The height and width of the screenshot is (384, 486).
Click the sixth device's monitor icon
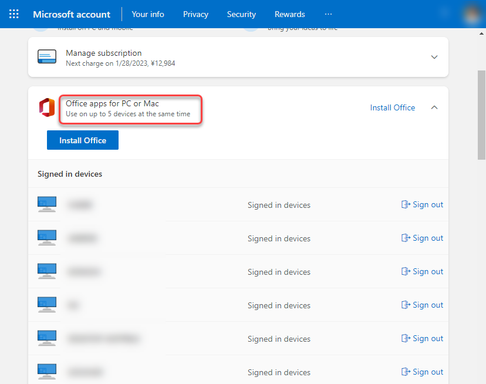coord(47,372)
